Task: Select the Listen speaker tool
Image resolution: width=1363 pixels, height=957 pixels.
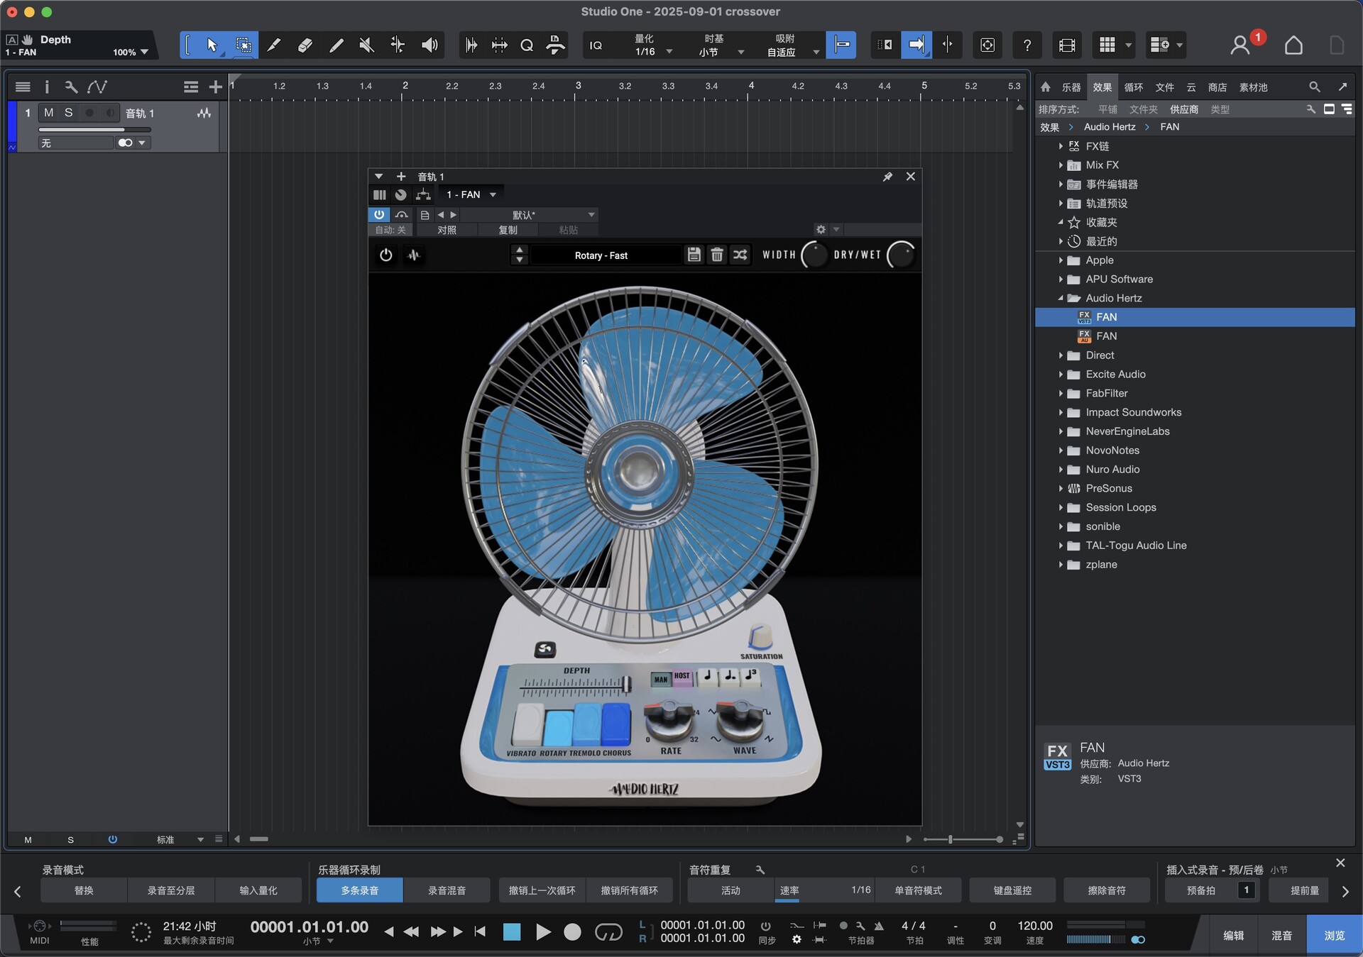Action: pos(429,45)
